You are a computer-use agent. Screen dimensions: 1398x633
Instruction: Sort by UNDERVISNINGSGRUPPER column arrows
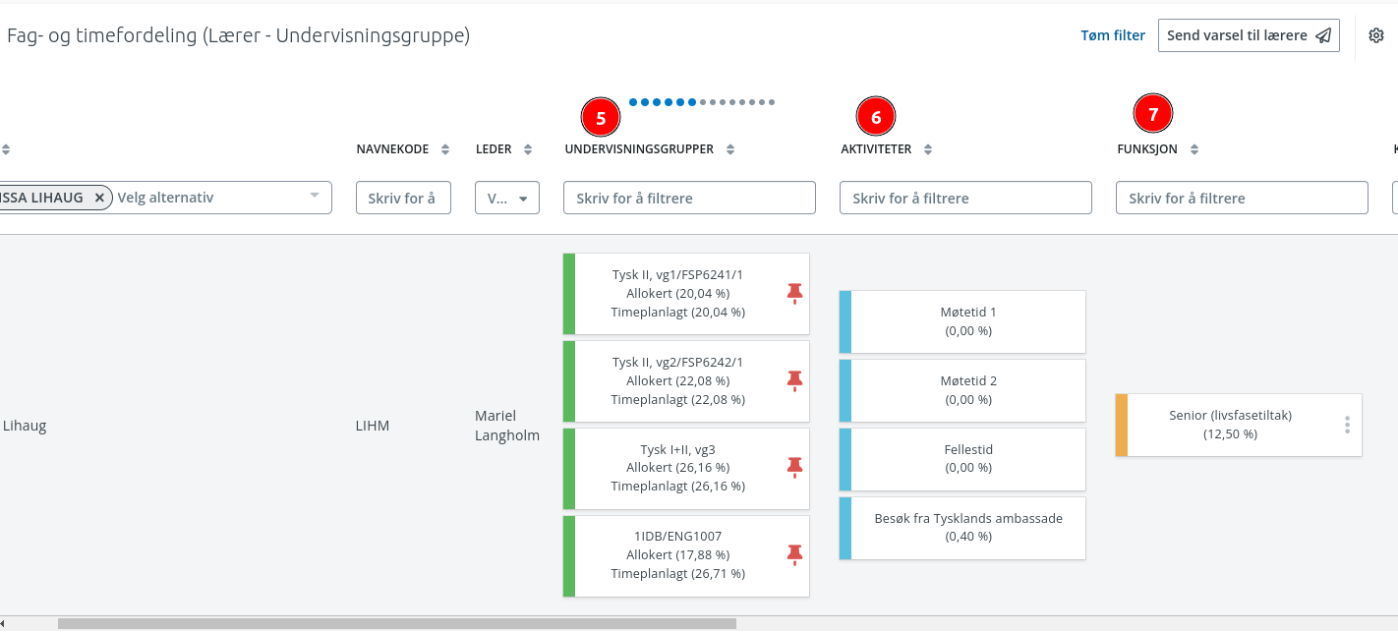[730, 149]
